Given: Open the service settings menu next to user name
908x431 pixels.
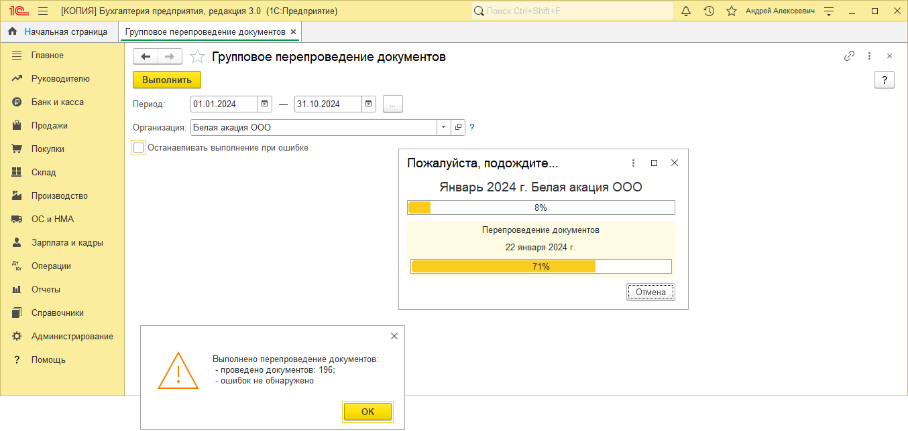Looking at the screenshot, I should pos(830,11).
